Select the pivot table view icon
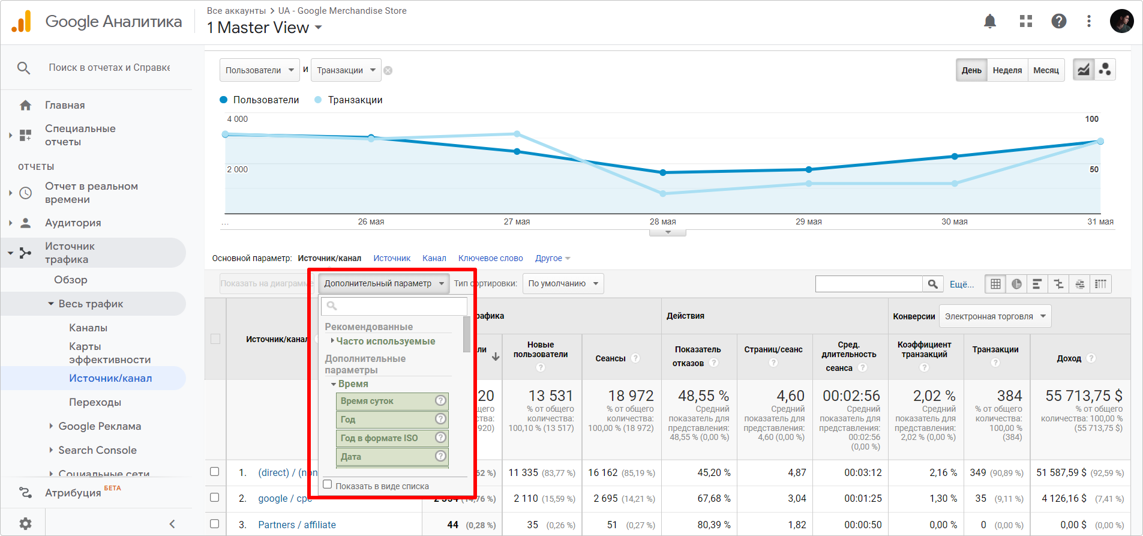Image resolution: width=1143 pixels, height=536 pixels. pos(1100,284)
